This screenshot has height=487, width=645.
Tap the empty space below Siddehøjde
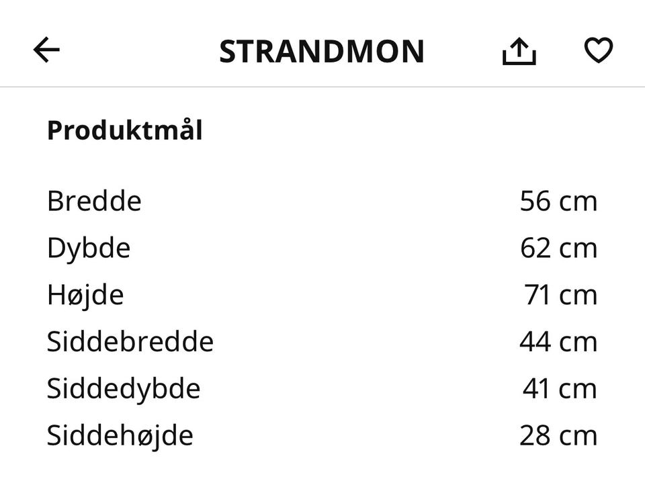(x=322, y=469)
